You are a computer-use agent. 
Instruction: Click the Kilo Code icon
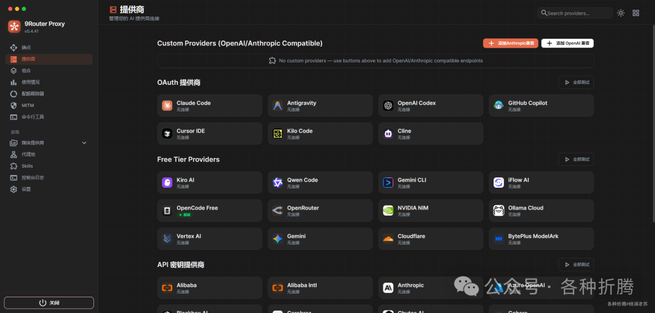coord(277,134)
